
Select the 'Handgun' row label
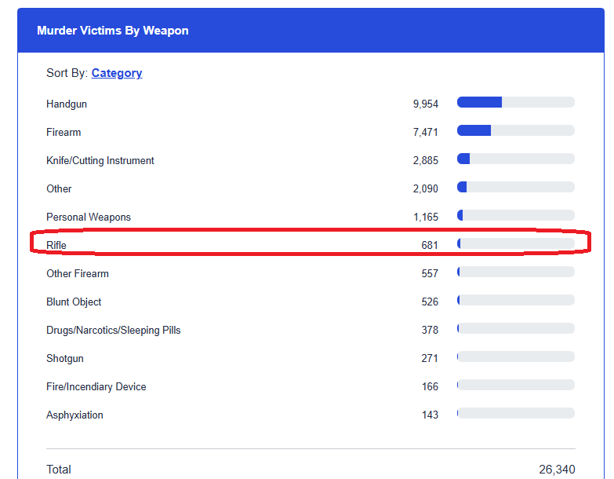(67, 104)
